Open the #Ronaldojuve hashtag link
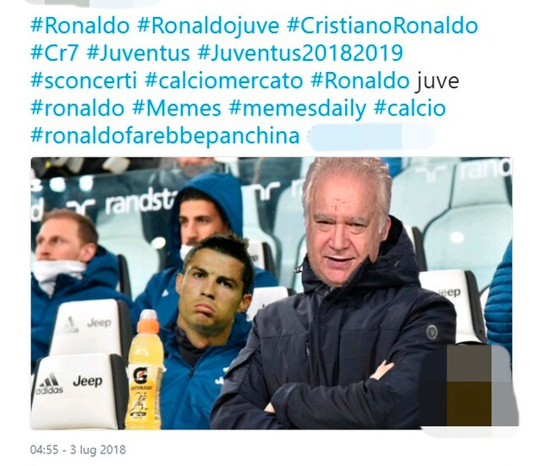The height and width of the screenshot is (466, 544). coord(208,25)
